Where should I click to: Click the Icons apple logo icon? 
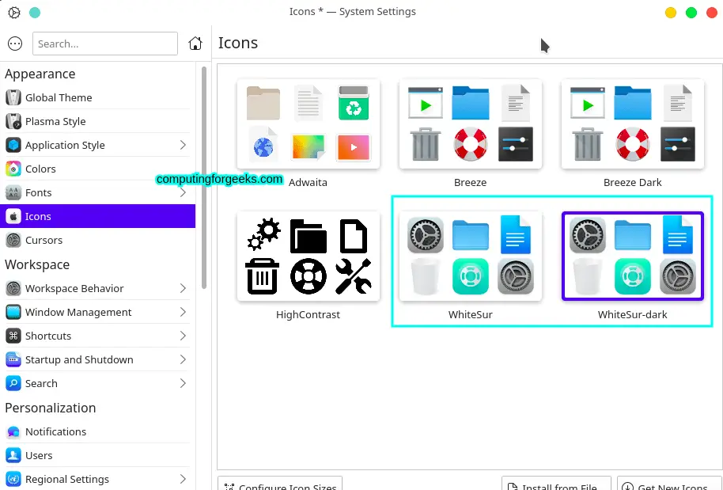(13, 216)
